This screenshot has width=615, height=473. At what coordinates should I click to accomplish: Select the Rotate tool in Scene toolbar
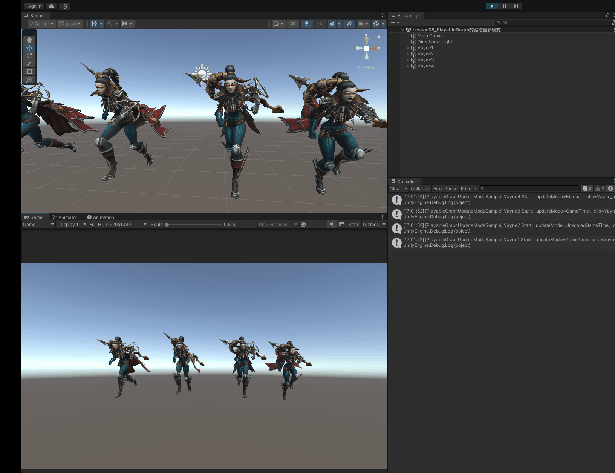pos(29,56)
